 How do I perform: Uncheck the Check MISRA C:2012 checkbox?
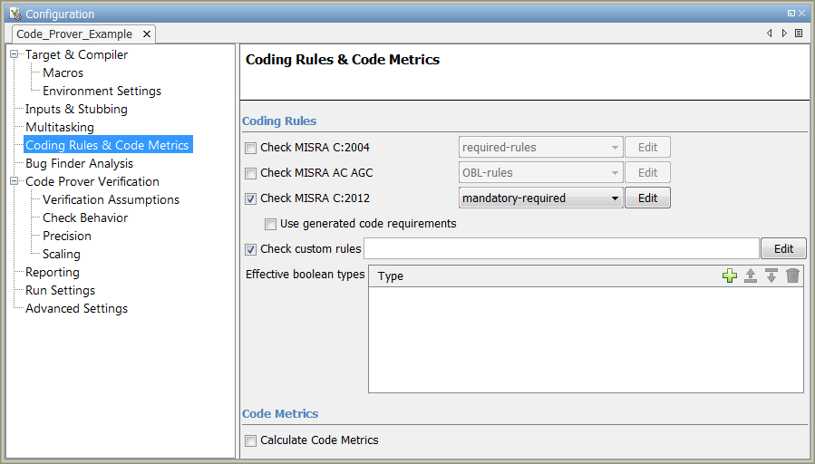pos(251,198)
